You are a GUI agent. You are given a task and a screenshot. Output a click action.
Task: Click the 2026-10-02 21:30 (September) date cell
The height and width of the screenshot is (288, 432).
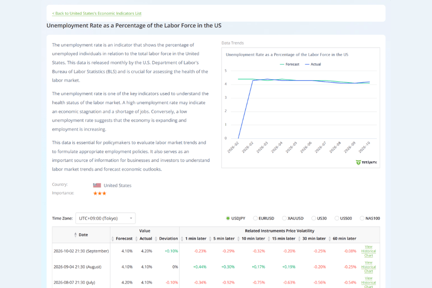click(81, 251)
